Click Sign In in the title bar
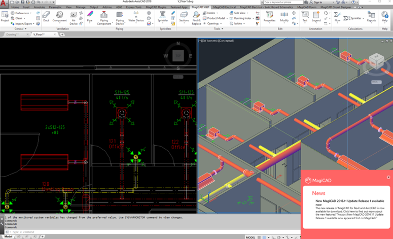 click(x=317, y=2)
